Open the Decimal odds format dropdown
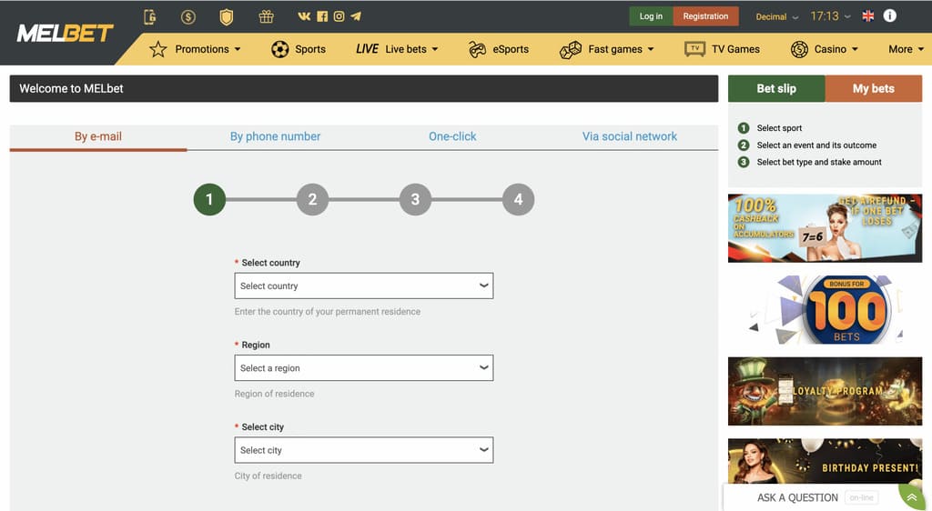 [x=777, y=16]
